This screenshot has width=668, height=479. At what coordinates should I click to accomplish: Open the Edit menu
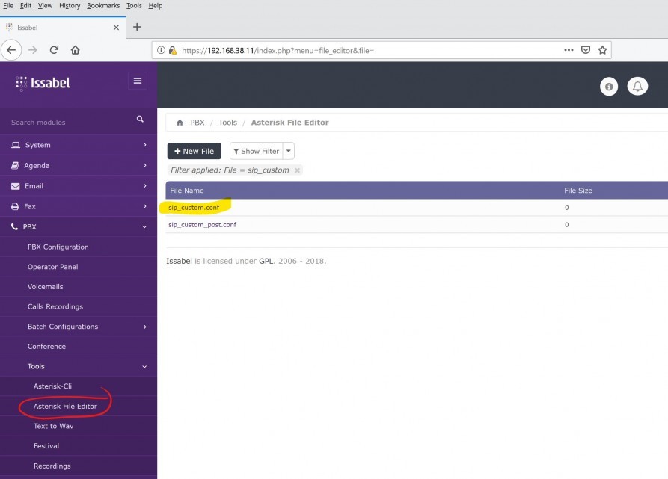click(x=25, y=5)
